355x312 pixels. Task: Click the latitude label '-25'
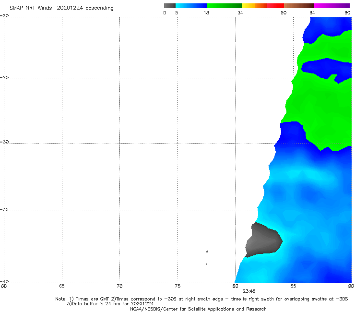click(x=4, y=77)
